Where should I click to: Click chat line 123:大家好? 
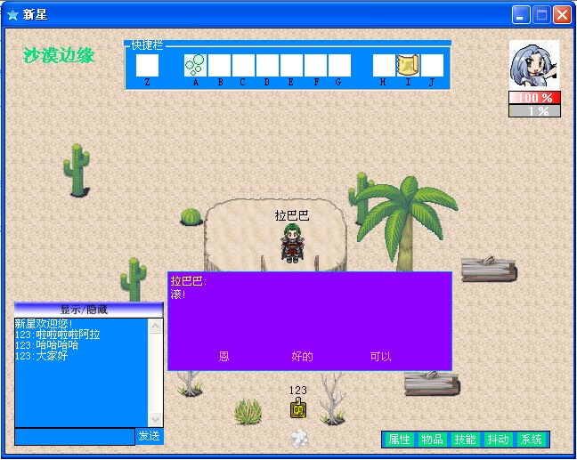tap(41, 356)
